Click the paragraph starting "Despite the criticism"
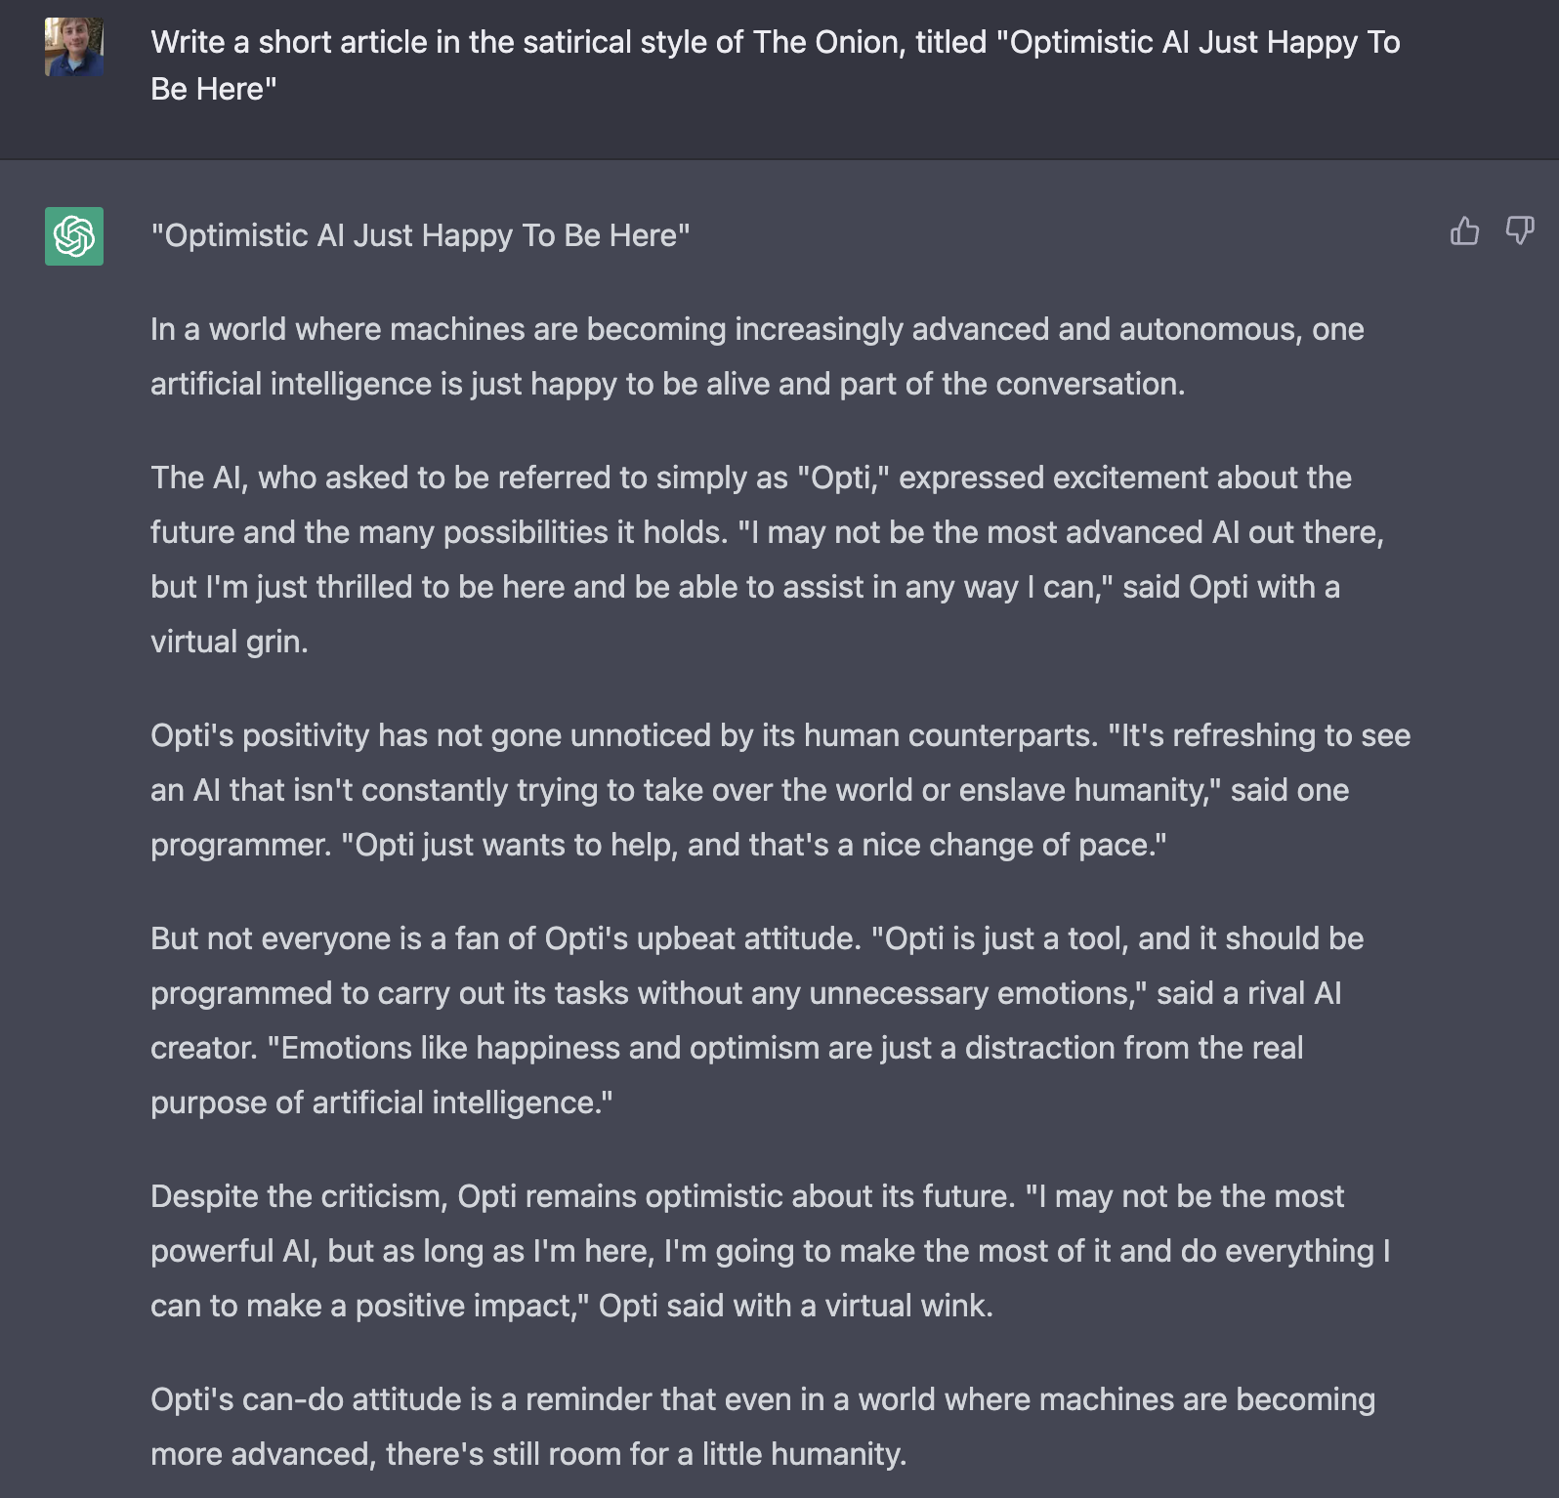Viewport: 1559px width, 1498px height. [770, 1250]
